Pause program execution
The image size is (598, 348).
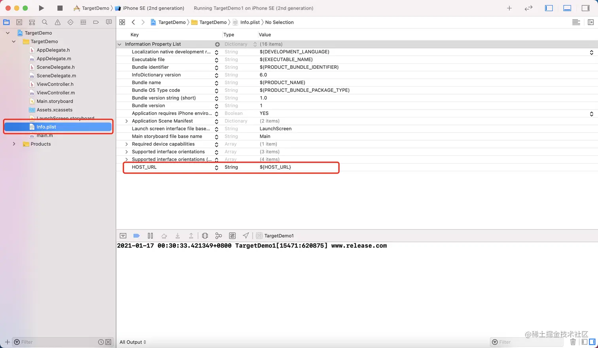(150, 236)
